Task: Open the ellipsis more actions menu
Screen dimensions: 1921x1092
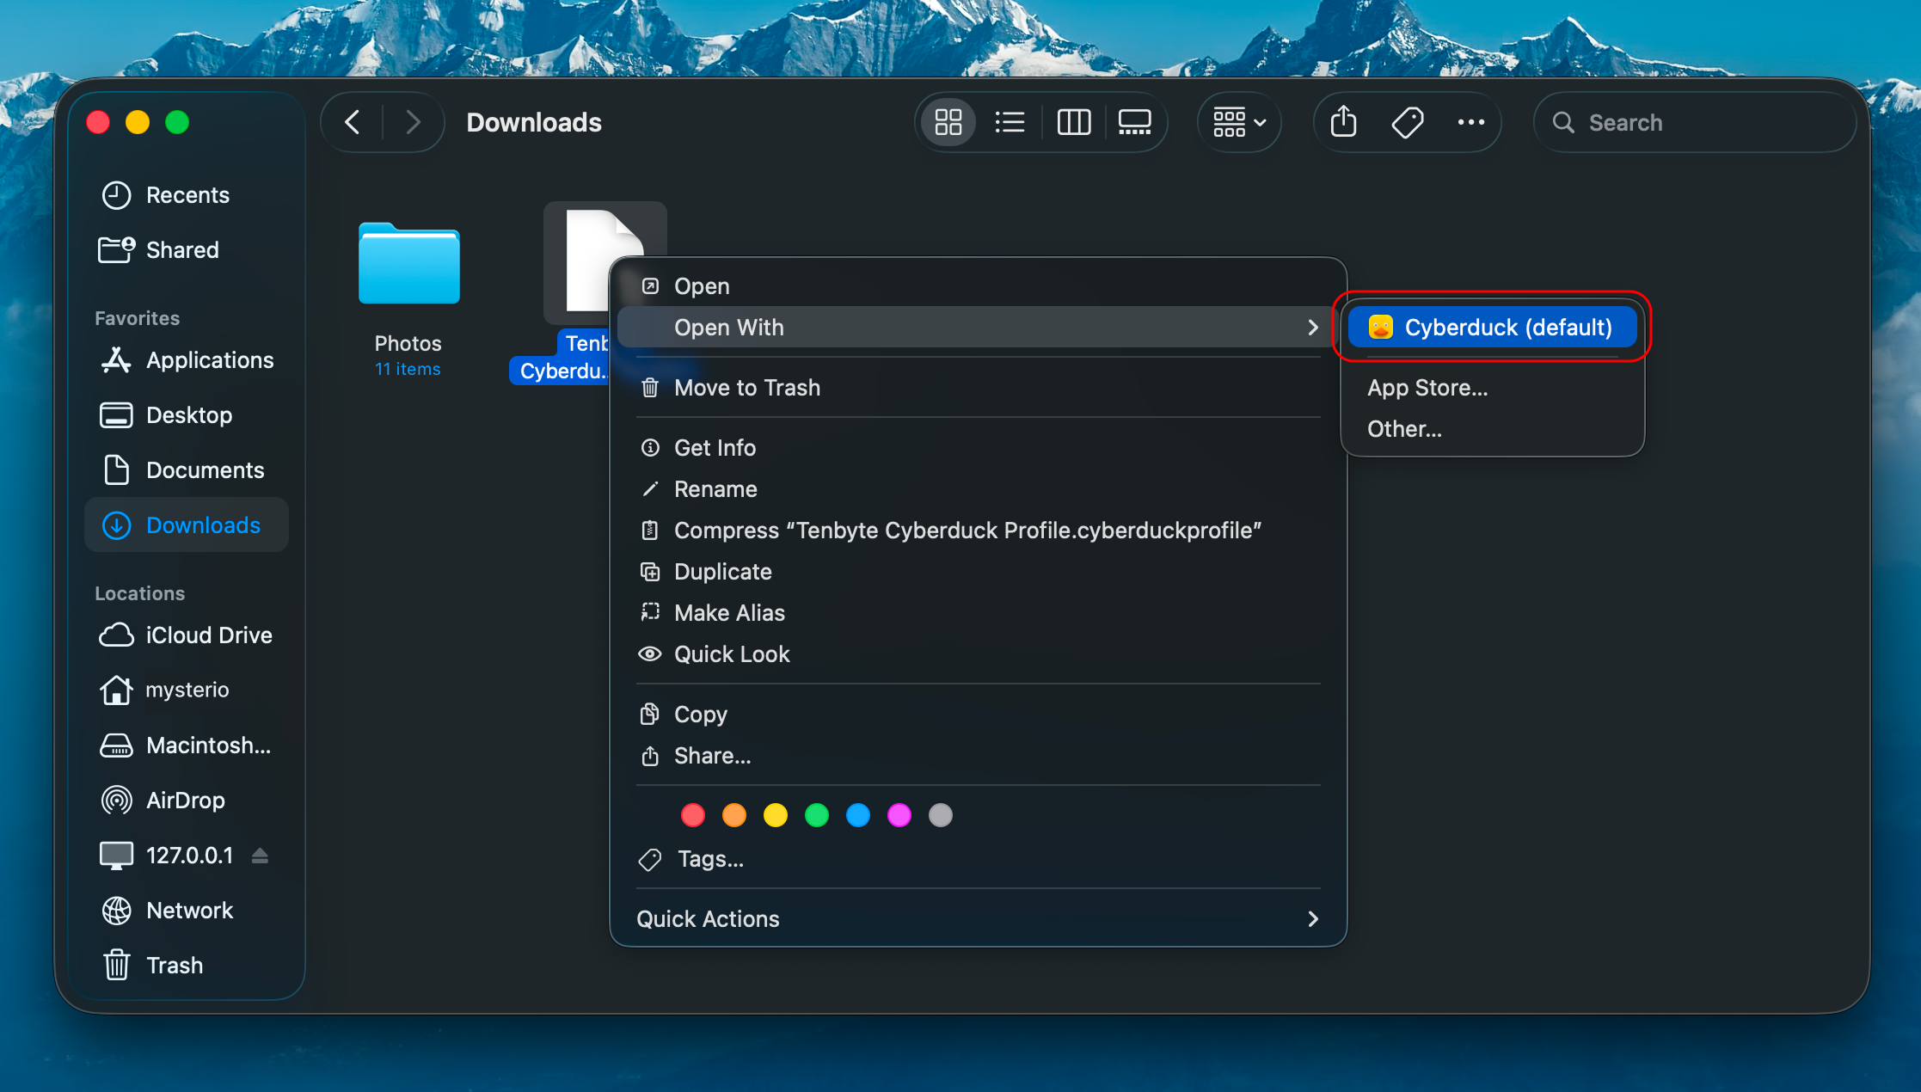Action: pyautogui.click(x=1470, y=122)
